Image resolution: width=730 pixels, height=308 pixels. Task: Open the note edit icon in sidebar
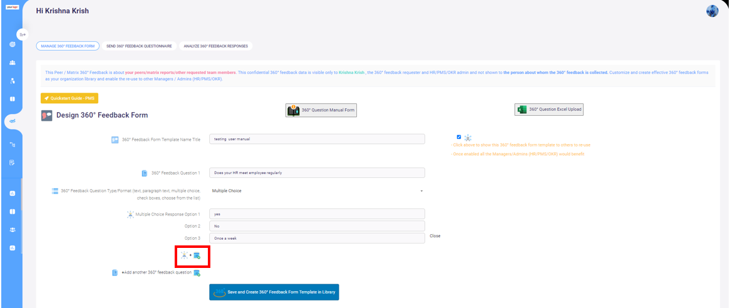click(x=12, y=162)
